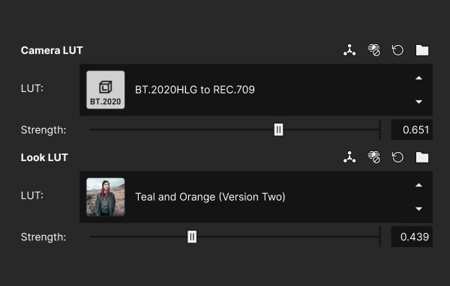Screen dimensions: 450x286
Task: Reset the Camera LUT settings
Action: point(397,50)
